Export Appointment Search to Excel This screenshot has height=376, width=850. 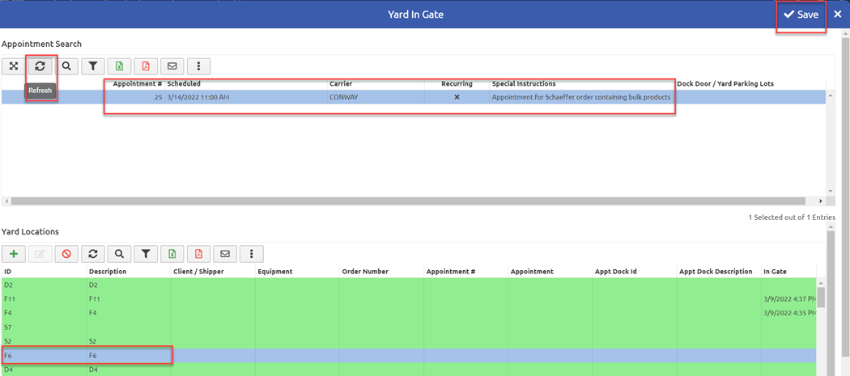(x=119, y=66)
